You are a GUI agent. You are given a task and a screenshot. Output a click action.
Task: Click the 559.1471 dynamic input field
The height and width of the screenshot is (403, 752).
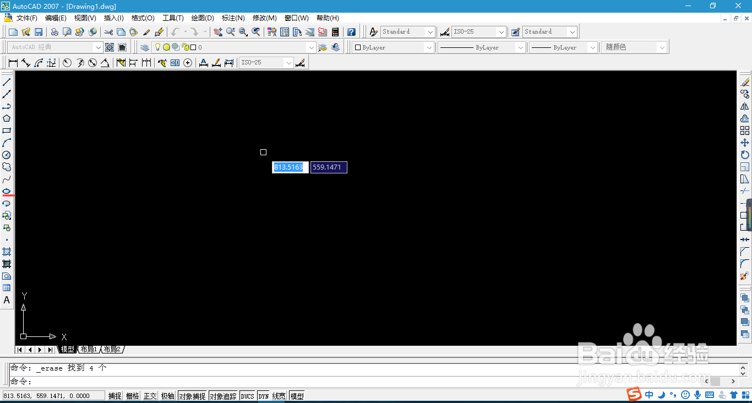(329, 167)
